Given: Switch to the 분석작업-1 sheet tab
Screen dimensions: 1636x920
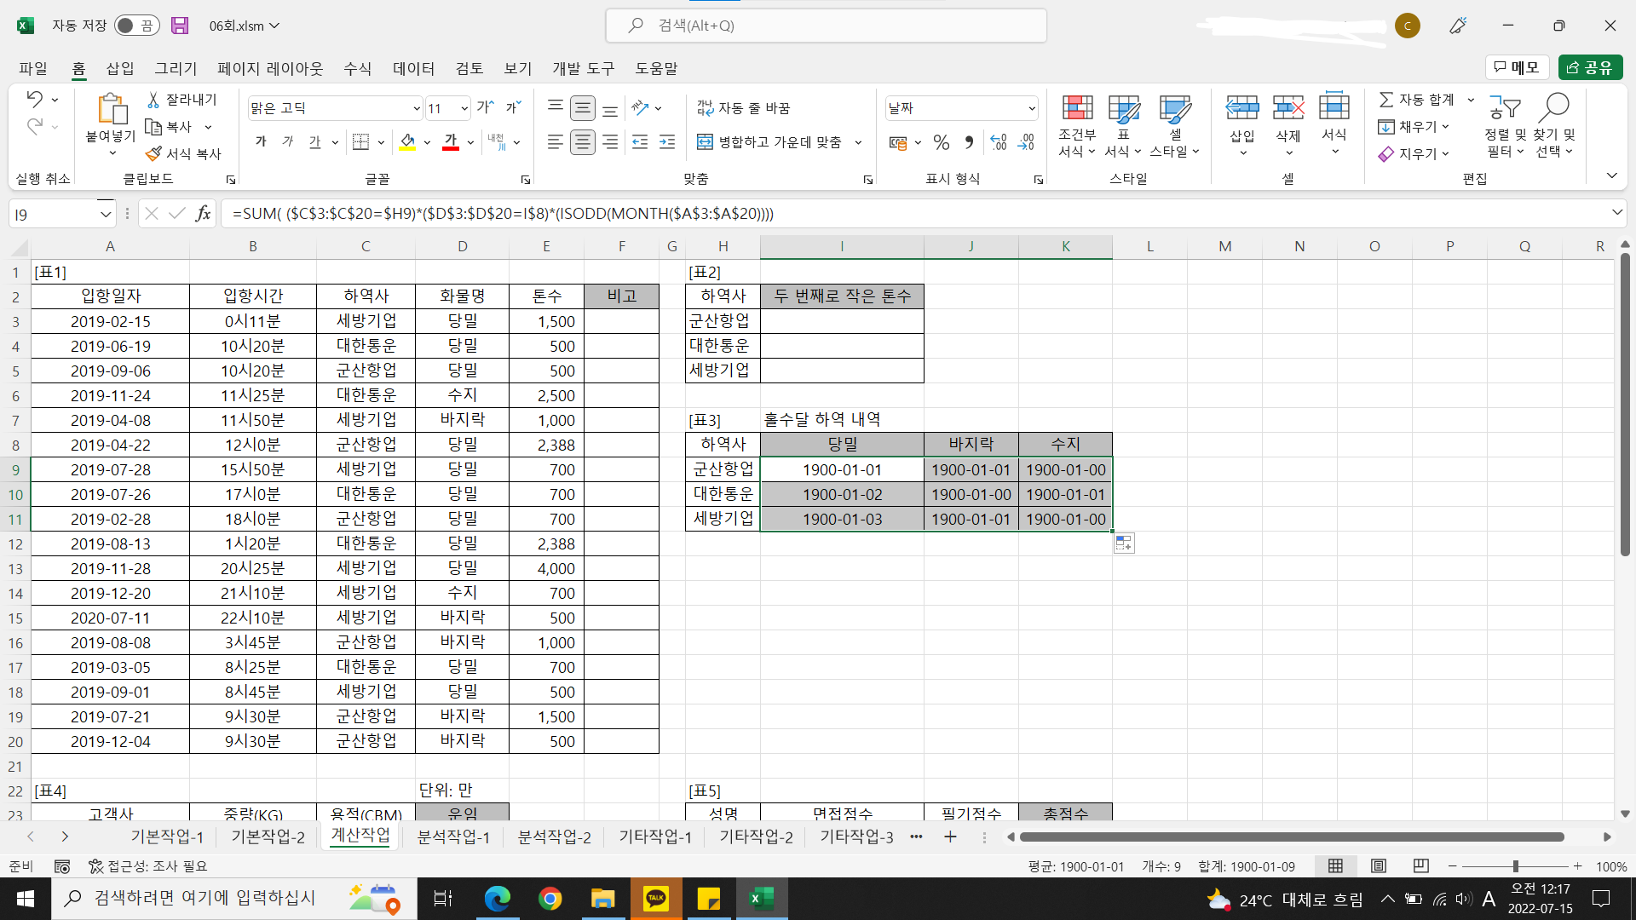Looking at the screenshot, I should coord(453,837).
